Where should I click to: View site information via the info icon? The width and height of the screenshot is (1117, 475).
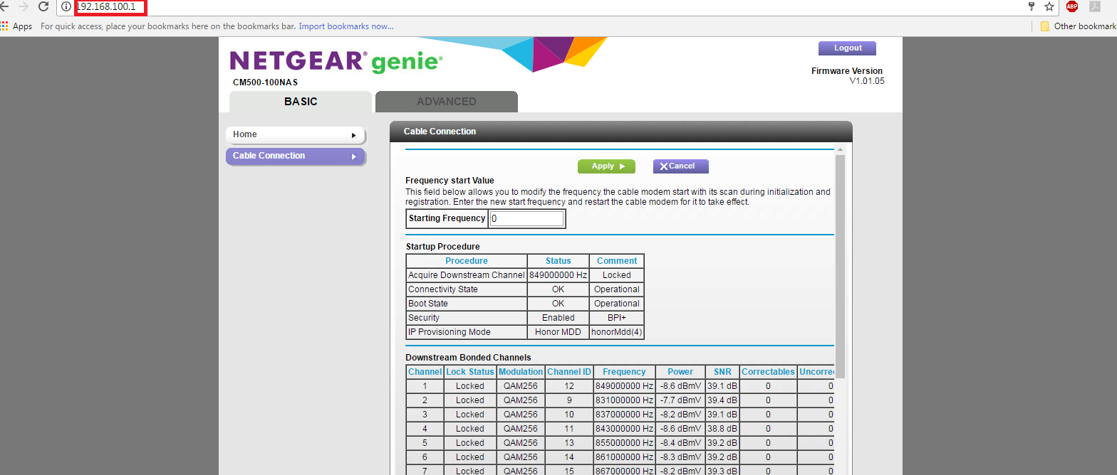(66, 6)
